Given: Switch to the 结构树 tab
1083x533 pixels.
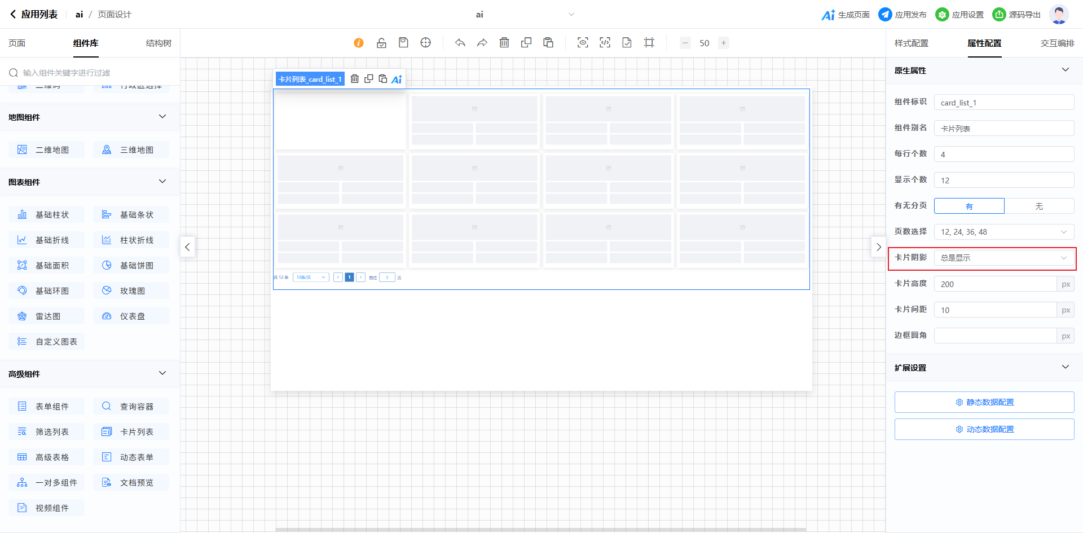Looking at the screenshot, I should pos(159,43).
